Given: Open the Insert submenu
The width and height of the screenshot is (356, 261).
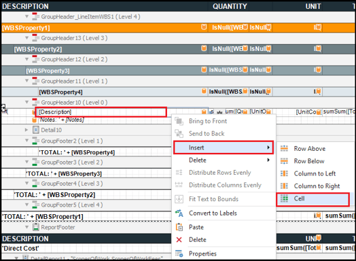Looking at the screenshot, I should tap(224, 147).
